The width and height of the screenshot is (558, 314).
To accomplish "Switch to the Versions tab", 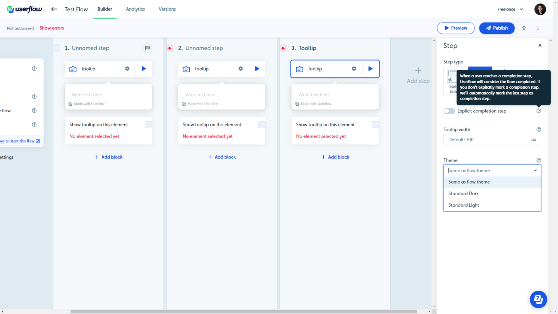I will [167, 9].
